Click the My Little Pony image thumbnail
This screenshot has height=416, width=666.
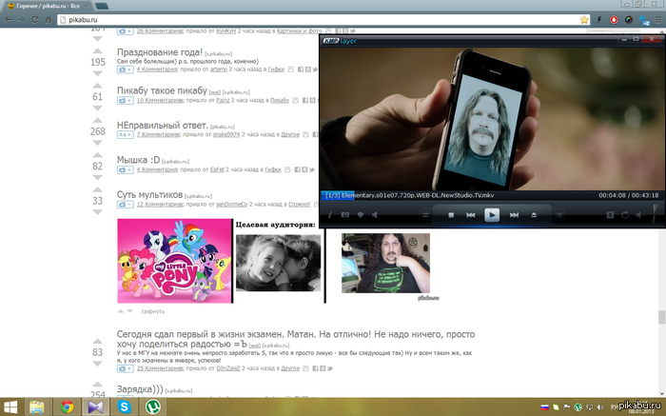click(174, 261)
